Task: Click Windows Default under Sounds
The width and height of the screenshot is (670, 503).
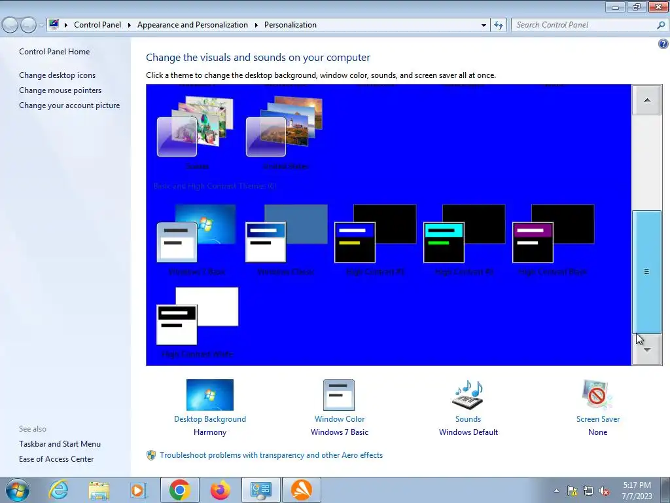Action: 468,432
